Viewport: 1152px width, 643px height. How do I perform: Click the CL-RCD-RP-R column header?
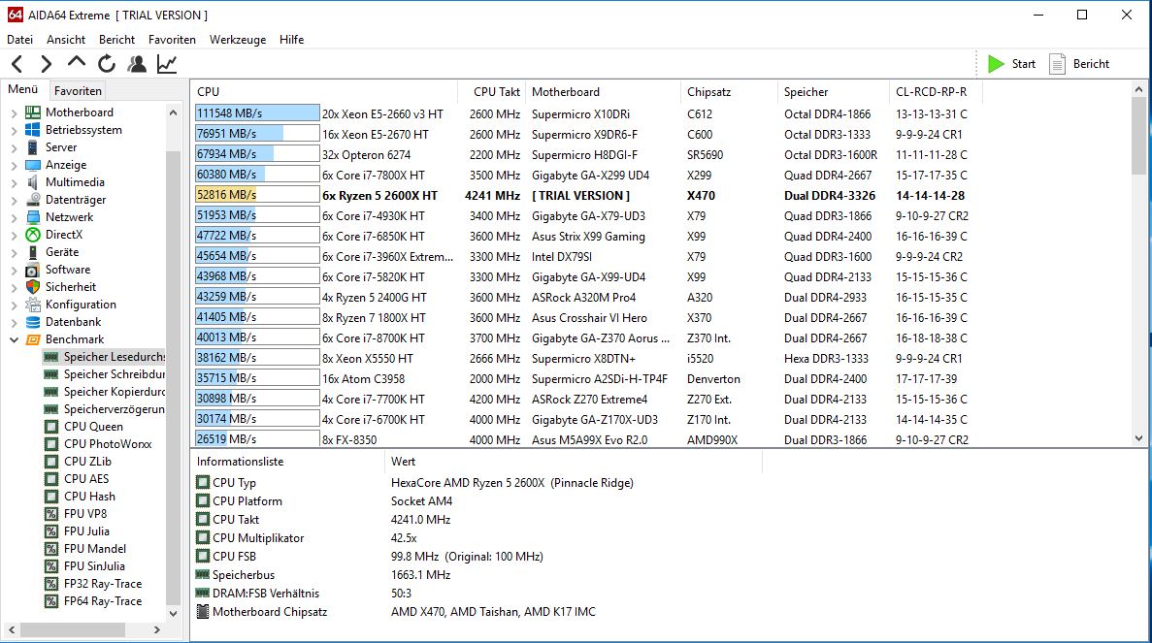click(x=936, y=92)
